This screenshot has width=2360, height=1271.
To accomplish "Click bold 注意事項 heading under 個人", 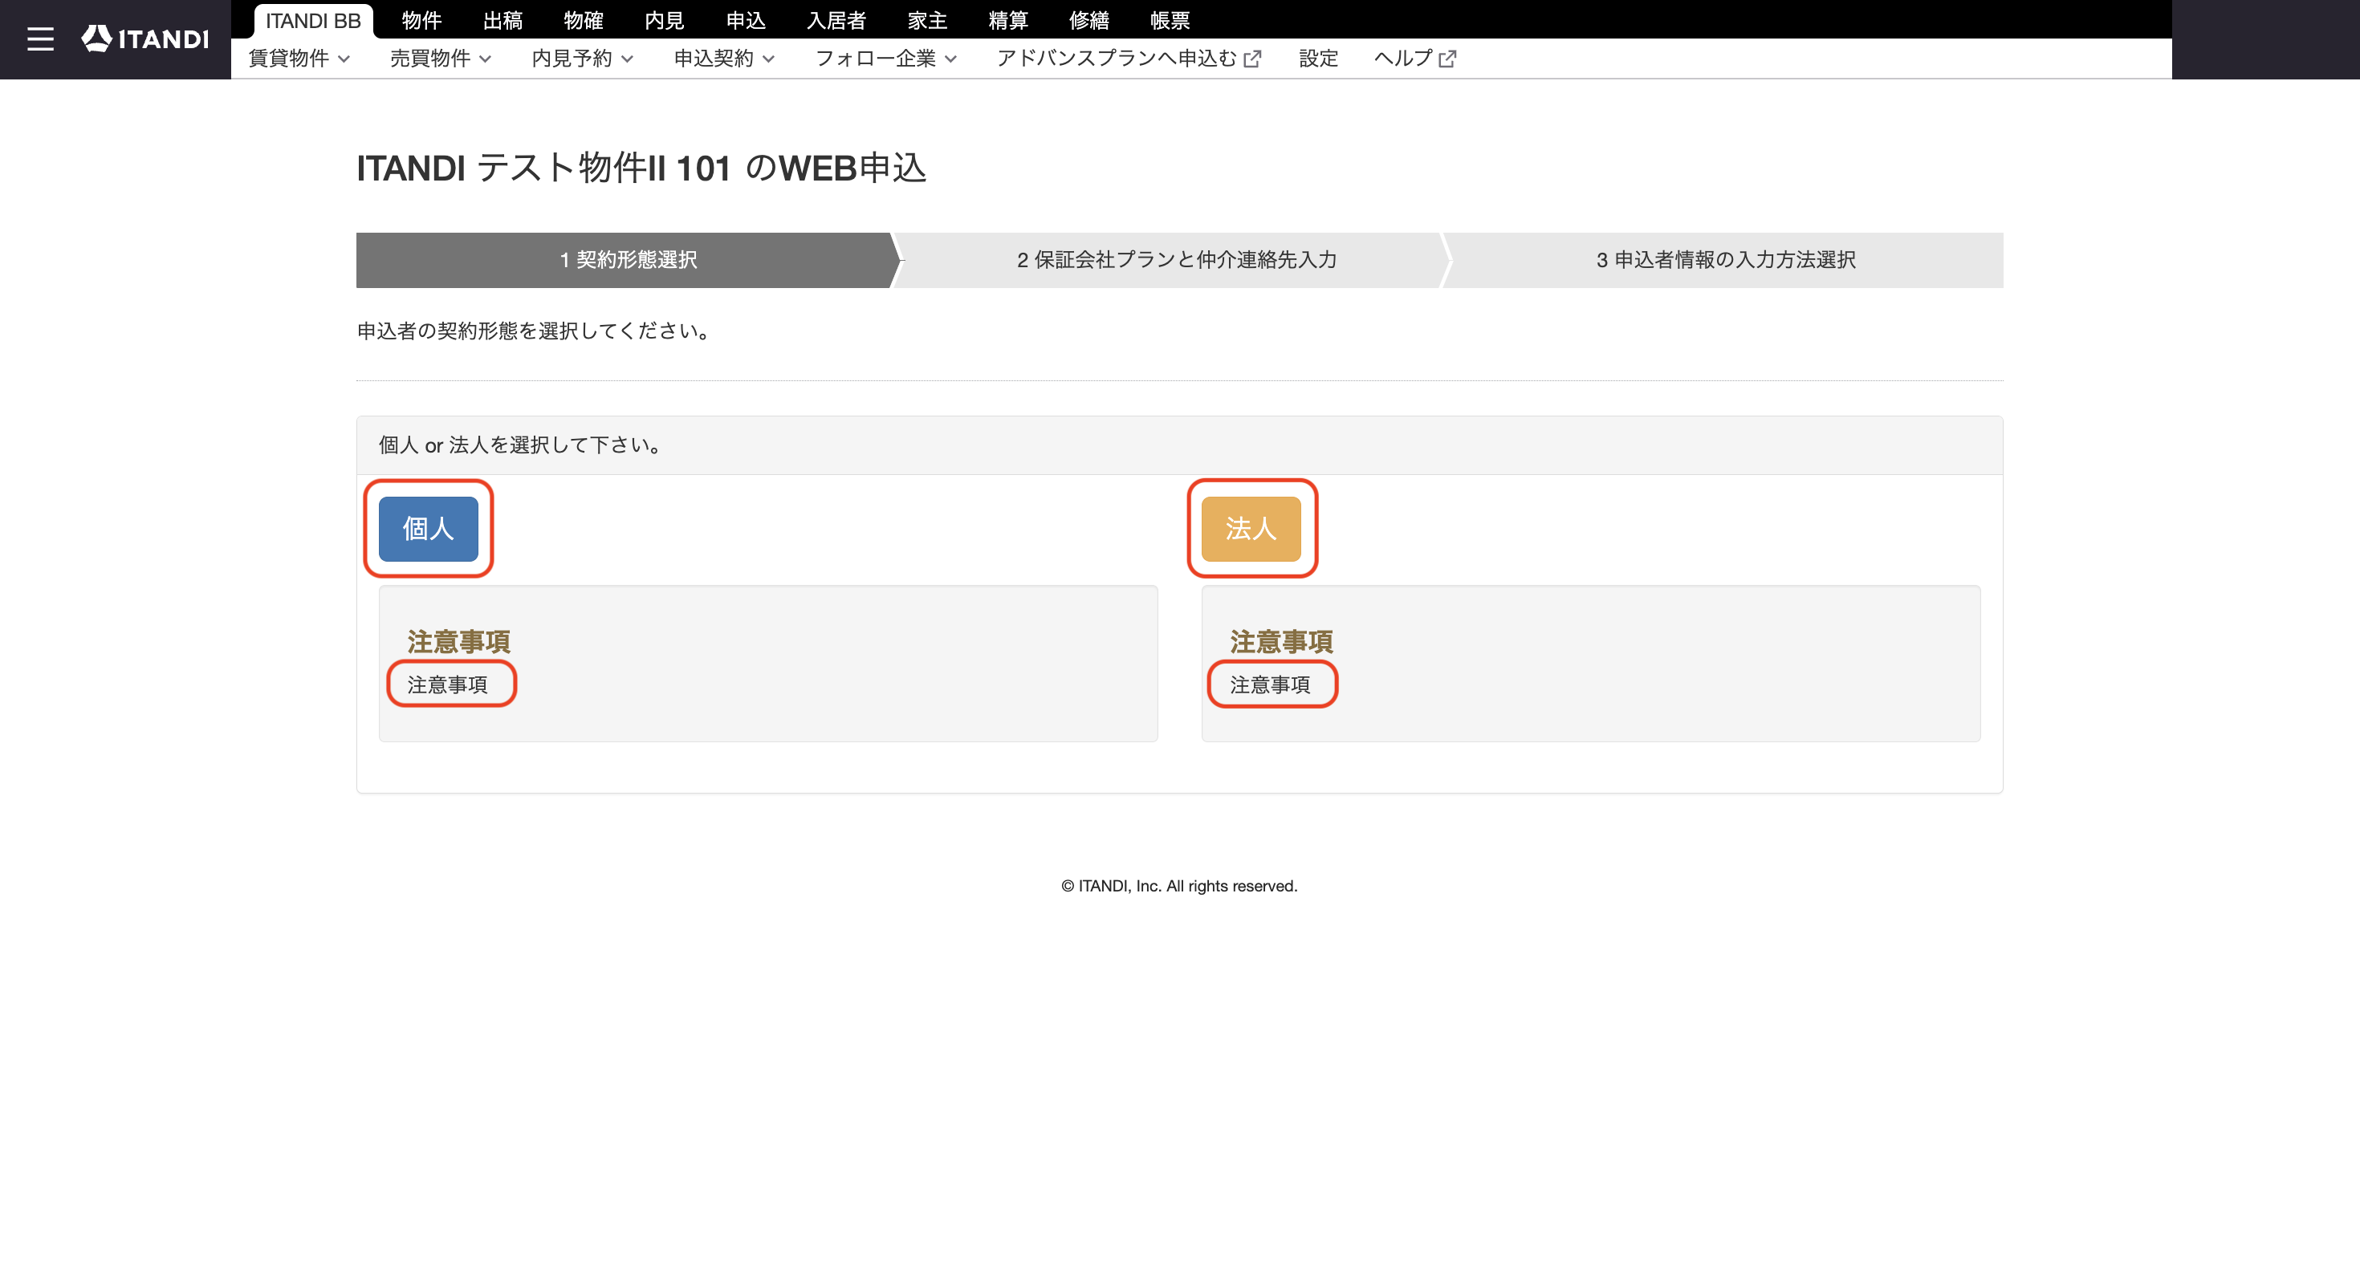I will [458, 642].
